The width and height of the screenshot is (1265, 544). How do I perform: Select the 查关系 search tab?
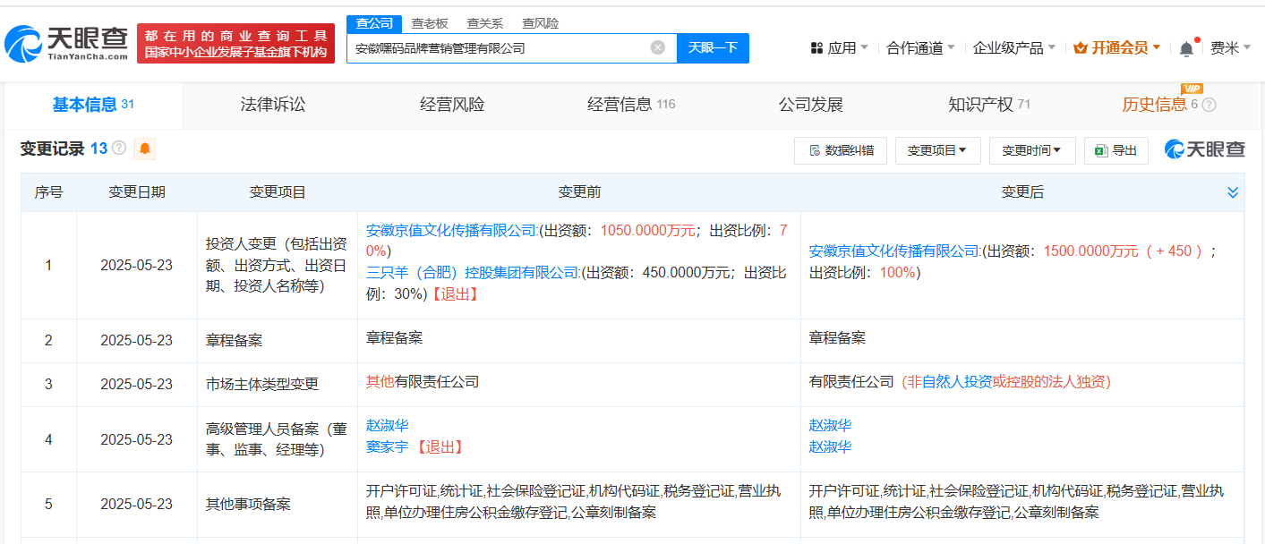click(x=484, y=23)
